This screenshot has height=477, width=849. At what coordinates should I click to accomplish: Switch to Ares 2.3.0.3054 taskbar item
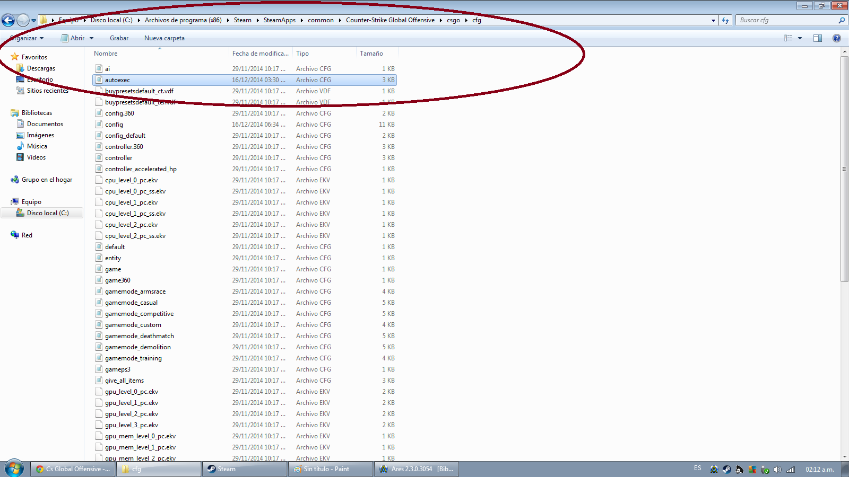[x=417, y=469]
